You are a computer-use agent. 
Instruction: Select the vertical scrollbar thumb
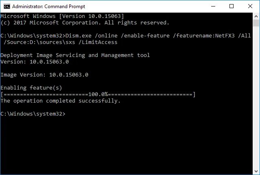(256, 23)
